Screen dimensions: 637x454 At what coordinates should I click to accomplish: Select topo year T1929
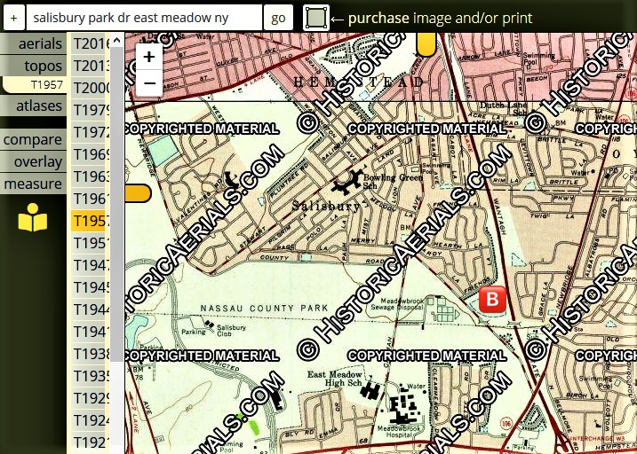pyautogui.click(x=90, y=398)
